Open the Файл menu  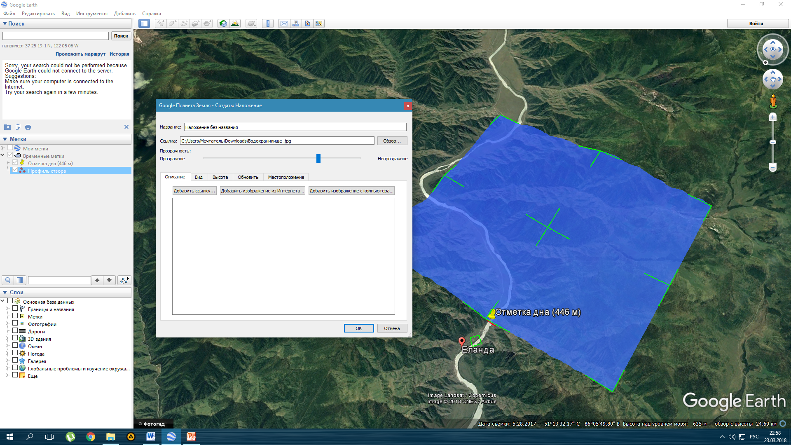point(9,14)
